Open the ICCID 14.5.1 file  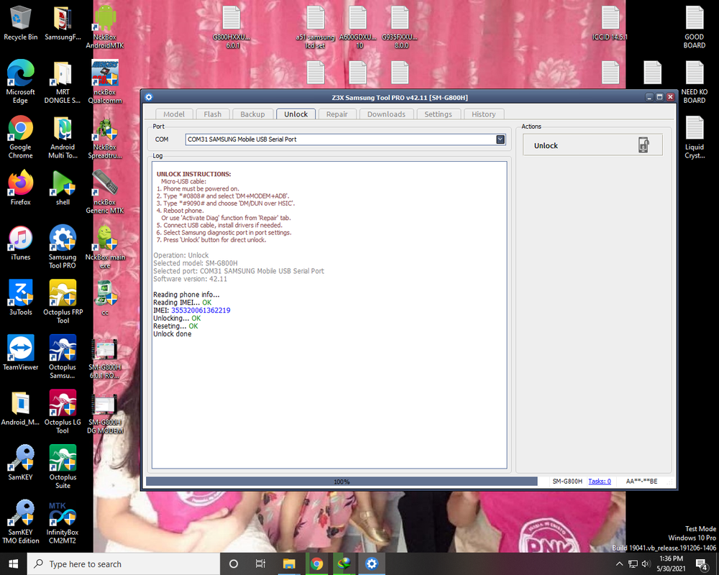tap(610, 23)
